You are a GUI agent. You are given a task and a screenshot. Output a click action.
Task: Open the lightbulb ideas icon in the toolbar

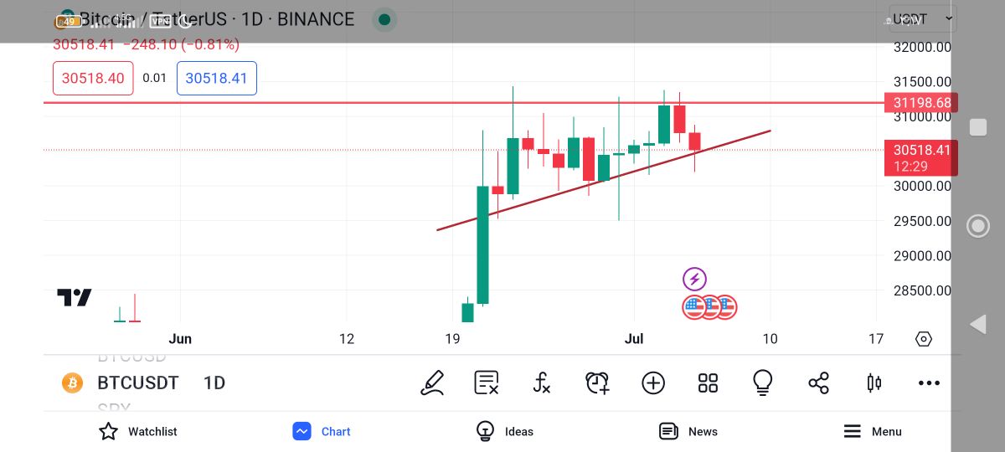(x=762, y=383)
